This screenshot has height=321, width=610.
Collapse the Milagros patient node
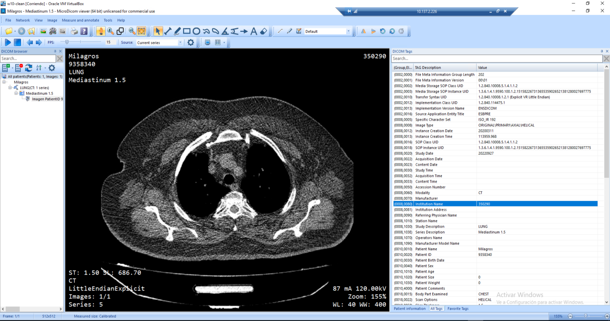(4, 82)
